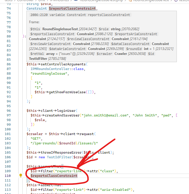This screenshot has width=189, height=194.
Task: Click the $reviewAriaConstraint chip in the tooltip
Action: (x=50, y=44)
